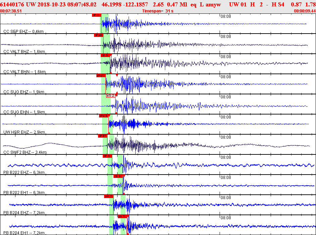Click the 'UW 01' source text
Image resolution: width=316 pixels, height=235 pixels.
click(x=238, y=4)
